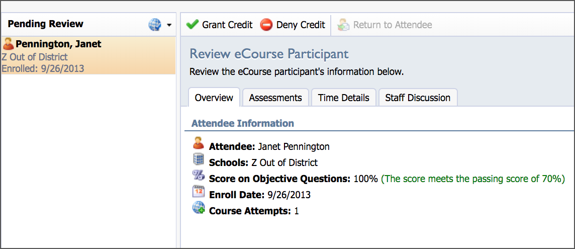The width and height of the screenshot is (575, 249).
Task: Click the Return to Attendee icon
Action: [343, 25]
